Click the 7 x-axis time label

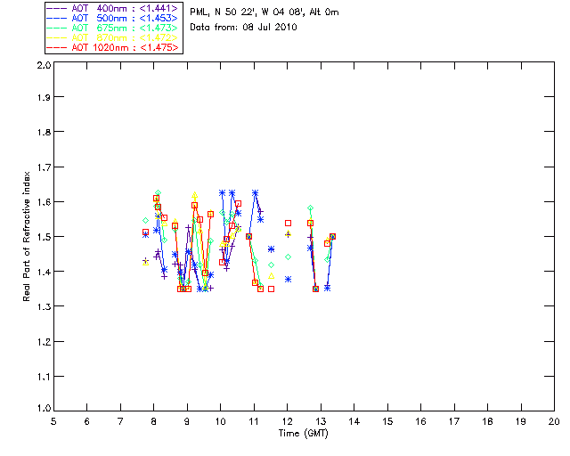120,421
